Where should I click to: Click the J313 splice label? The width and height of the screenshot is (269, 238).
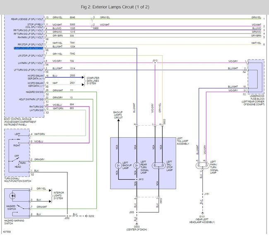[155, 60]
